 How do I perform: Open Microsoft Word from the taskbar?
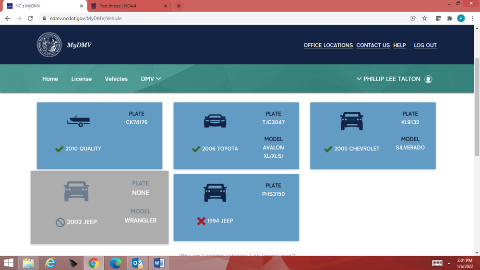159,263
